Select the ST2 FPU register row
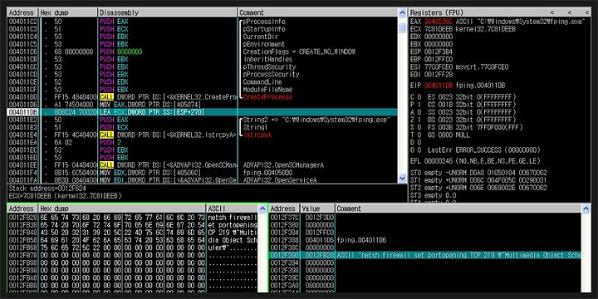Viewport: 598px width, 299px height. (478, 188)
